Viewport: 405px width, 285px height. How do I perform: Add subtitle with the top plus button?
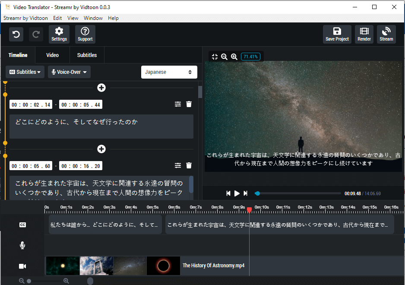point(101,88)
